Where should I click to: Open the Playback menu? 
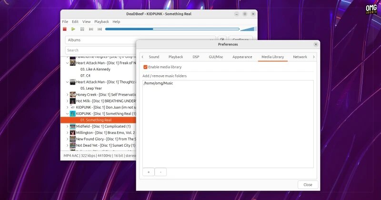pos(101,21)
